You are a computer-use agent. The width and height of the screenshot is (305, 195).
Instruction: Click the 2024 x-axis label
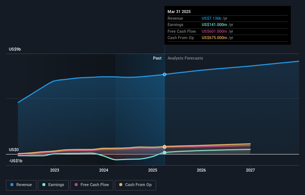point(104,170)
